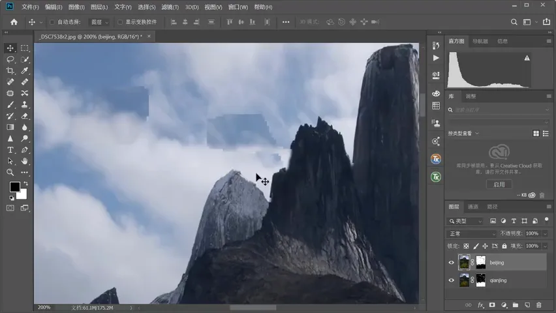The height and width of the screenshot is (313, 556).
Task: Click the align left edges icon
Action: point(174,22)
